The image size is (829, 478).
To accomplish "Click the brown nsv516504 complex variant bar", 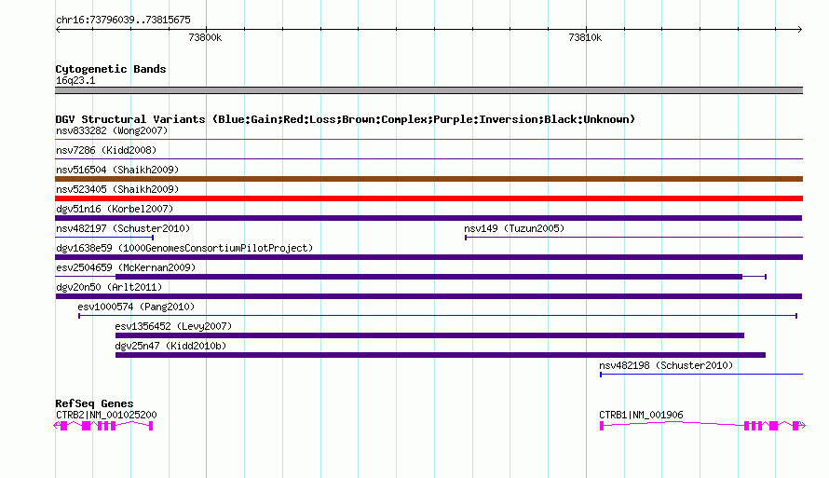I will coord(428,179).
